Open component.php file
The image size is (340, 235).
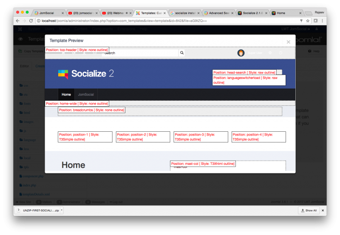(x=31, y=176)
